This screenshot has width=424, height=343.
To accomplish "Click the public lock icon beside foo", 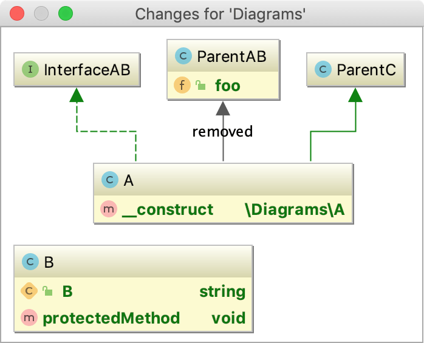I will click(x=200, y=86).
